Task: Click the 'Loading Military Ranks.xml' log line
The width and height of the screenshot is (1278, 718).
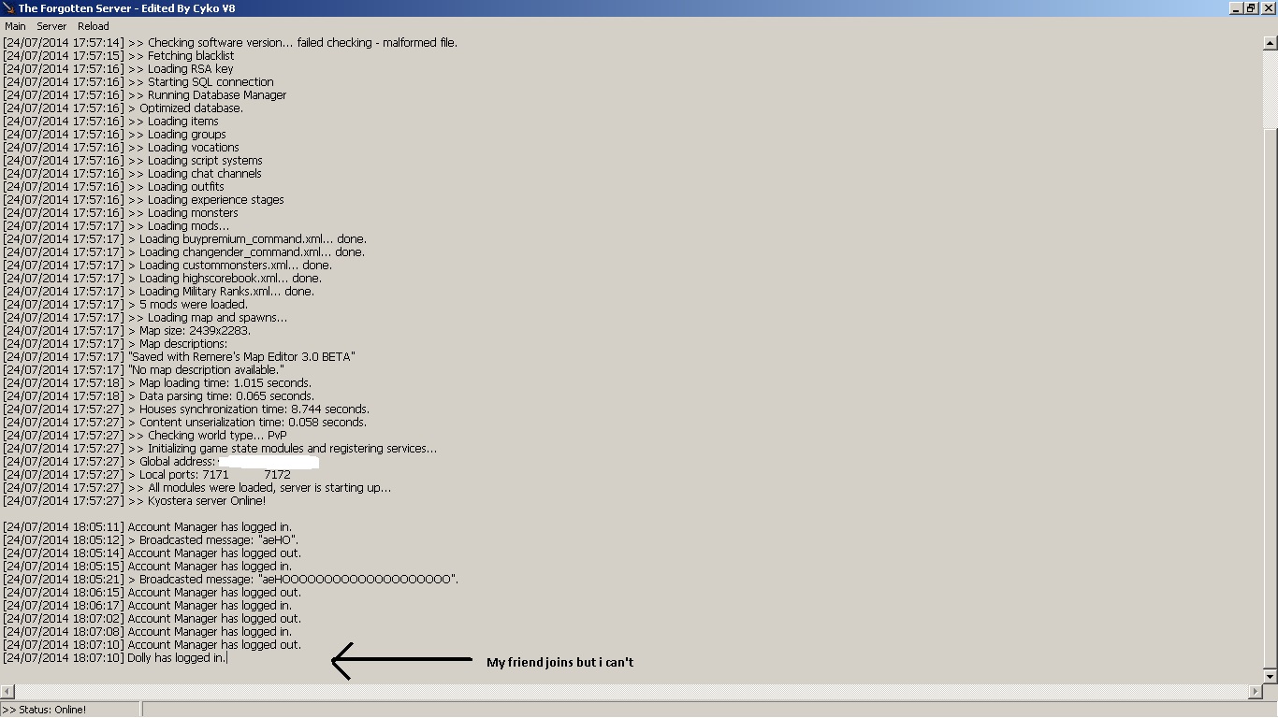Action: 159,292
